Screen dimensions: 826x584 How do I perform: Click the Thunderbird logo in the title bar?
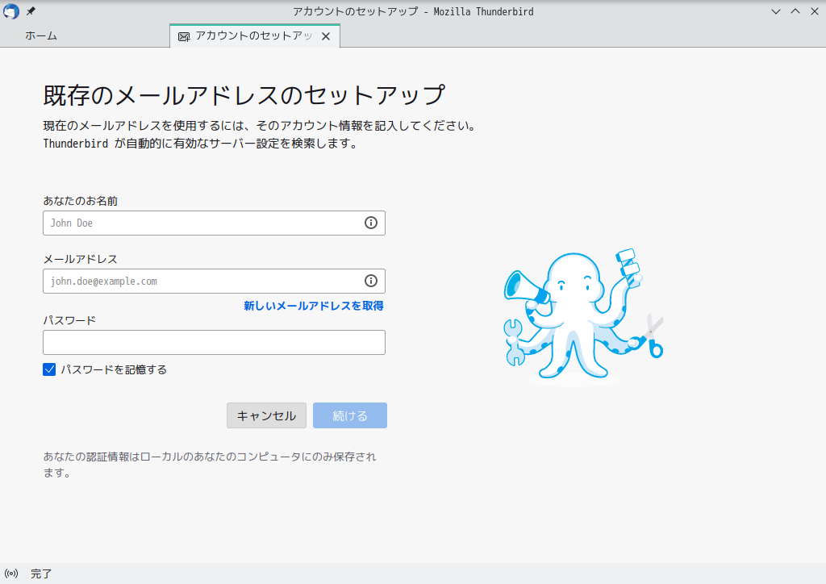click(x=11, y=11)
